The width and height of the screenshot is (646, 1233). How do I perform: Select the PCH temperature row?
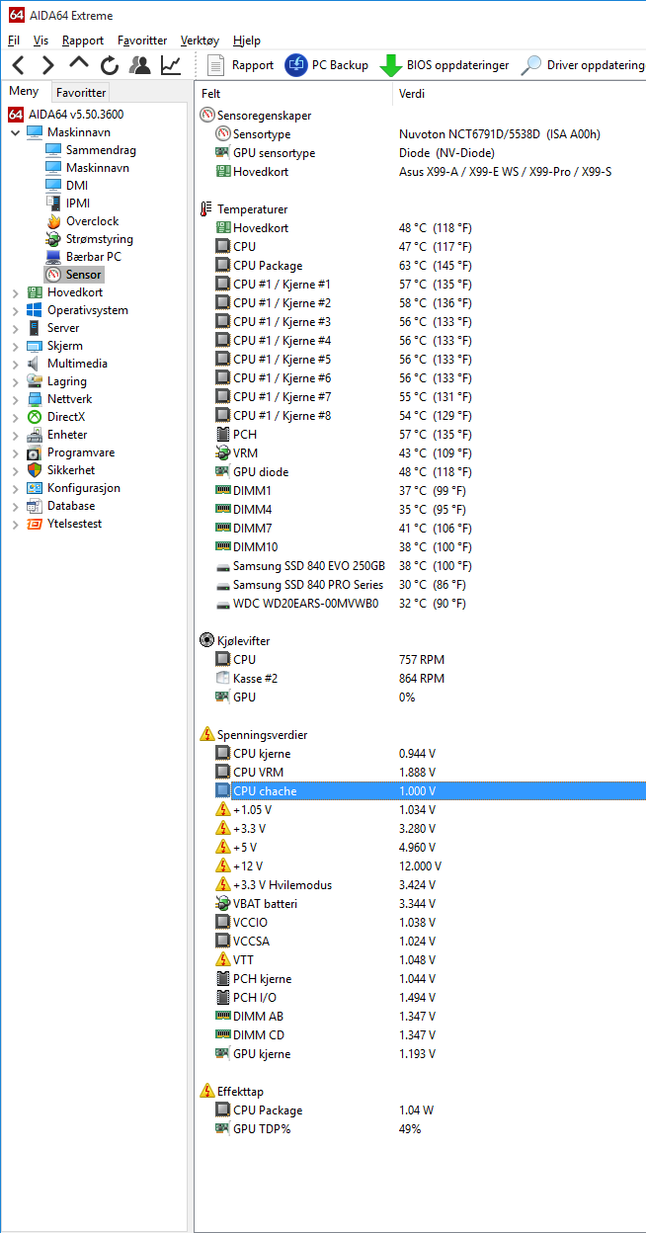421,435
